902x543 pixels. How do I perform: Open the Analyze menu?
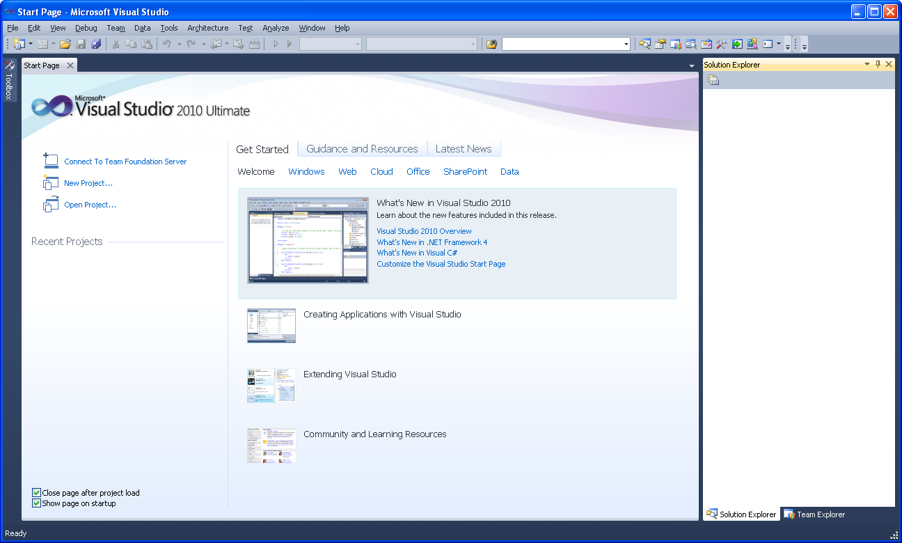pyautogui.click(x=276, y=28)
